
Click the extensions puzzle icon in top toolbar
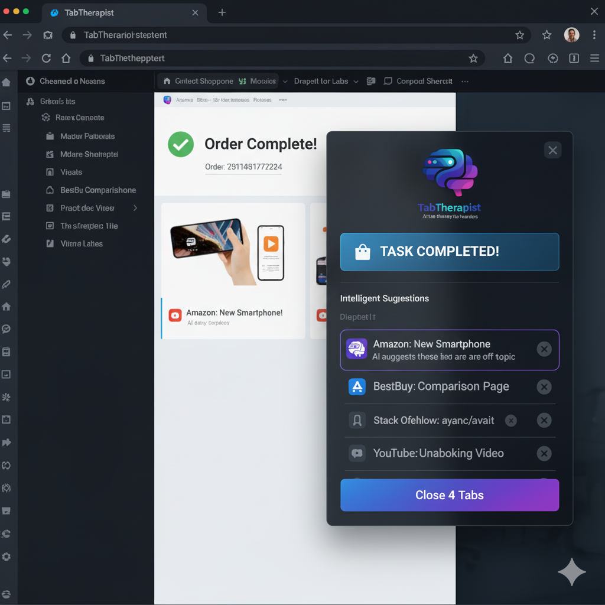click(48, 35)
